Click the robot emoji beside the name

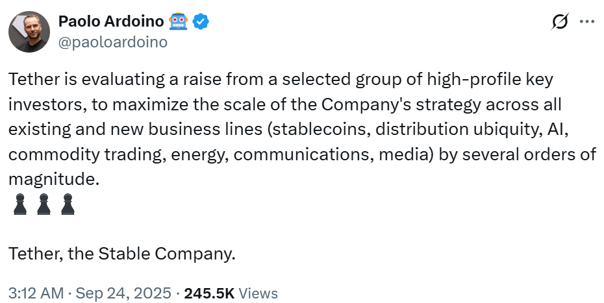tap(178, 22)
